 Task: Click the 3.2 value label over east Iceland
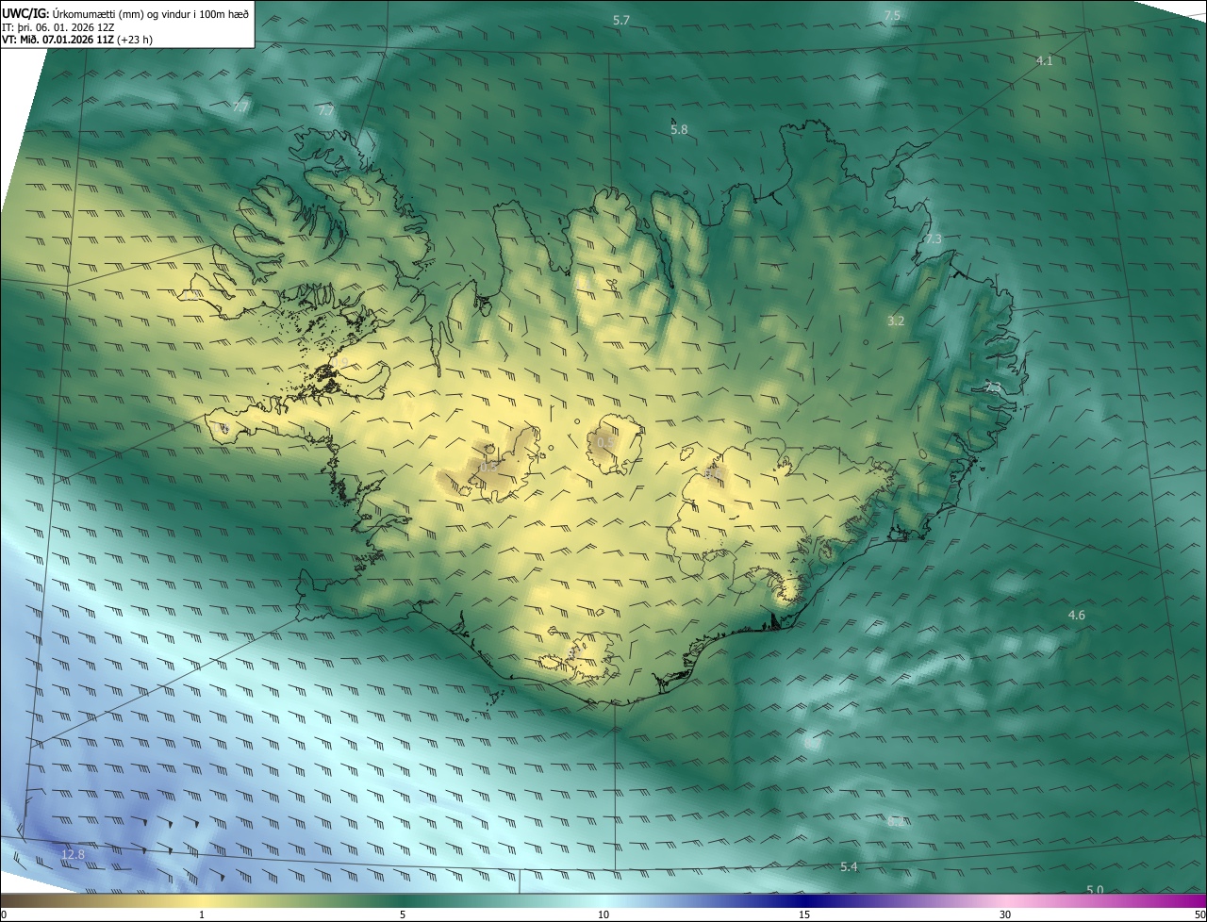[x=896, y=321]
